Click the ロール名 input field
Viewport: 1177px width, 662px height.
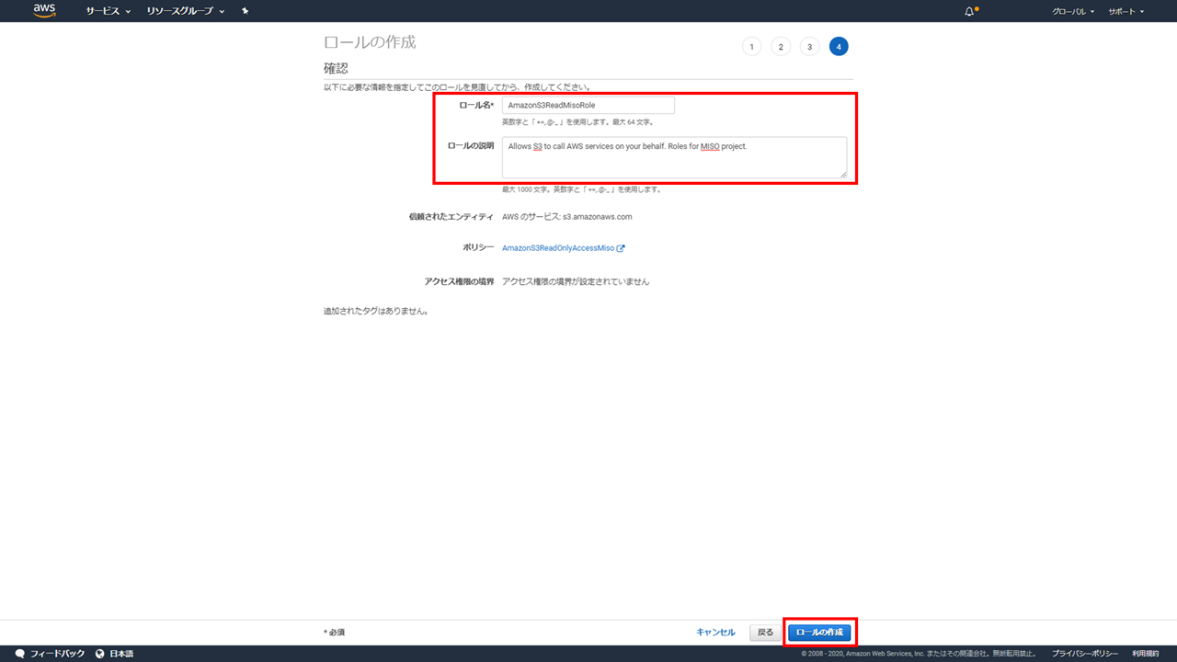coord(588,106)
